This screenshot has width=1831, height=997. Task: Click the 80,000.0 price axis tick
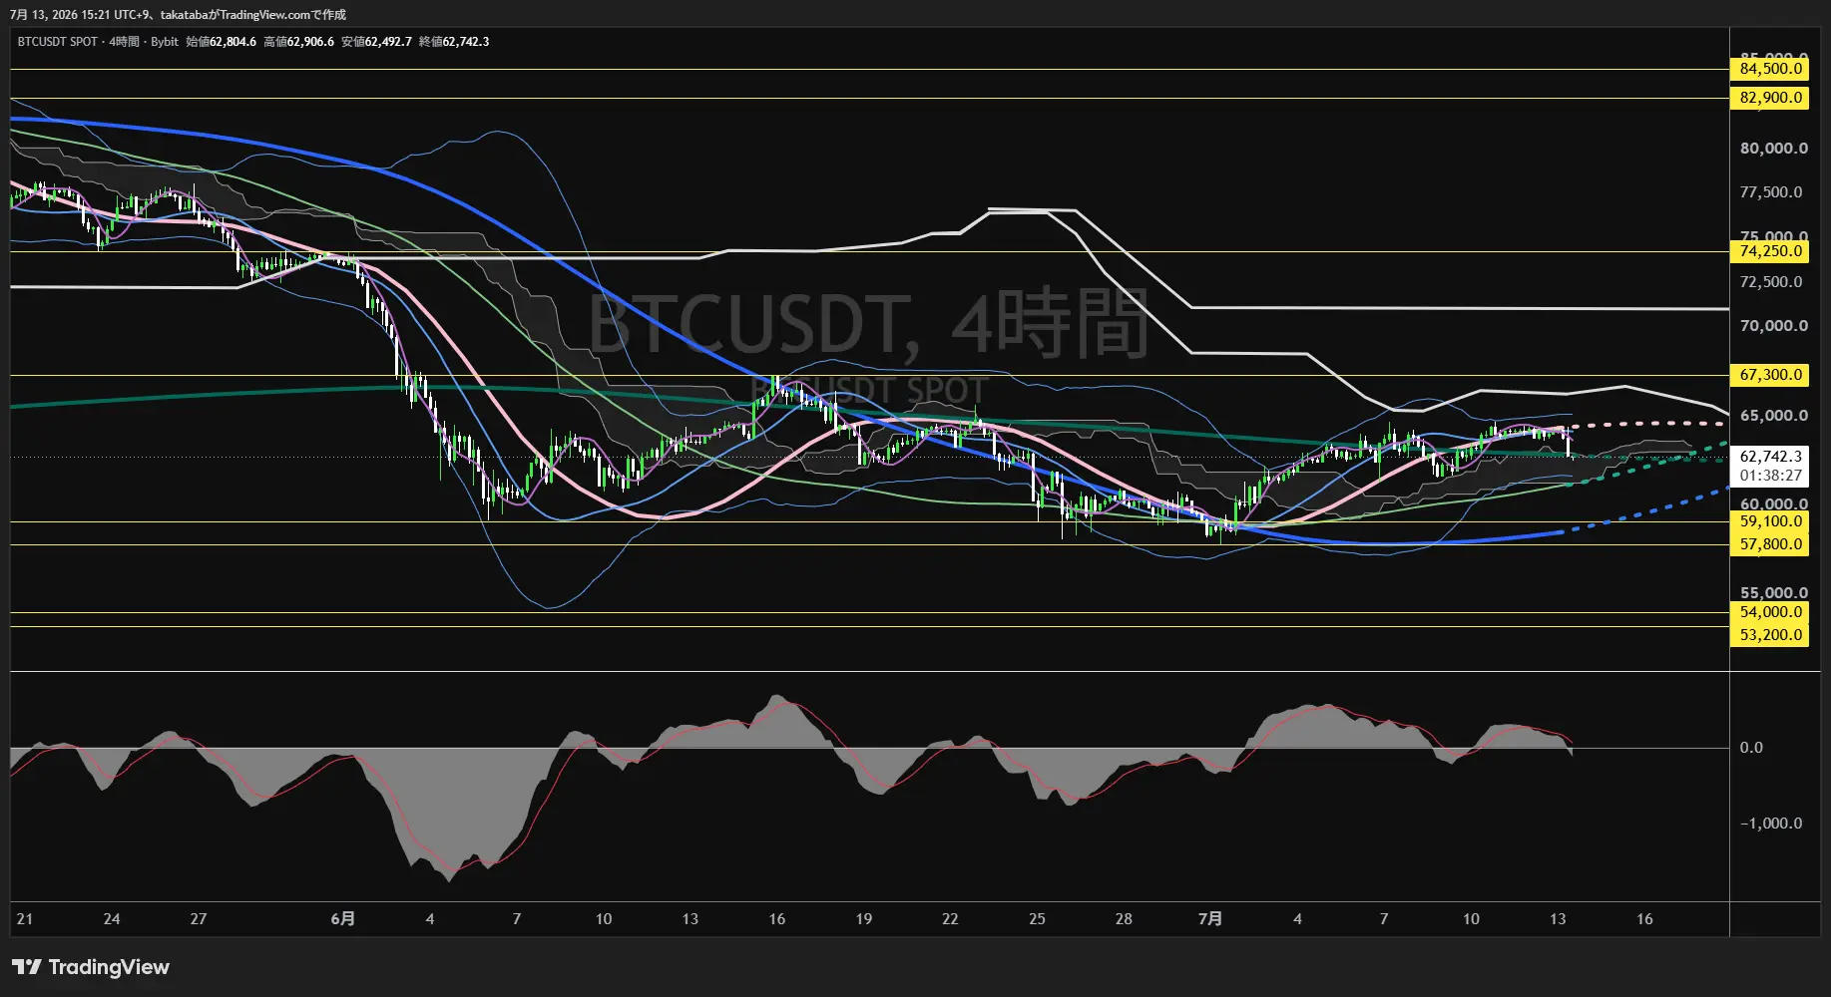1773,149
